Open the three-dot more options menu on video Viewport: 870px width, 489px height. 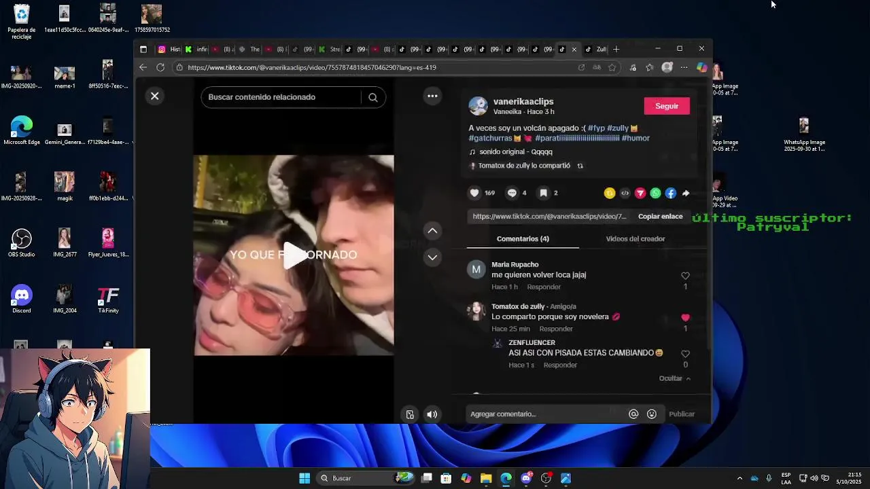(x=432, y=96)
